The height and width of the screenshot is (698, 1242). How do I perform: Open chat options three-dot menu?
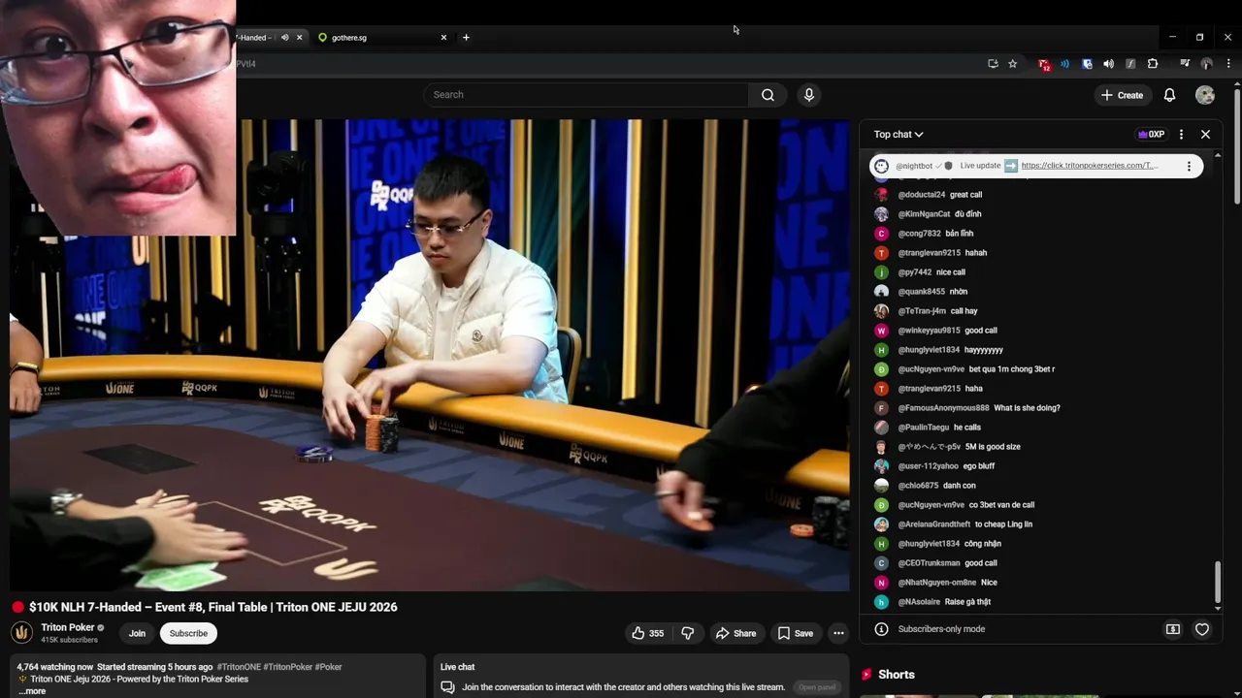tap(1181, 135)
